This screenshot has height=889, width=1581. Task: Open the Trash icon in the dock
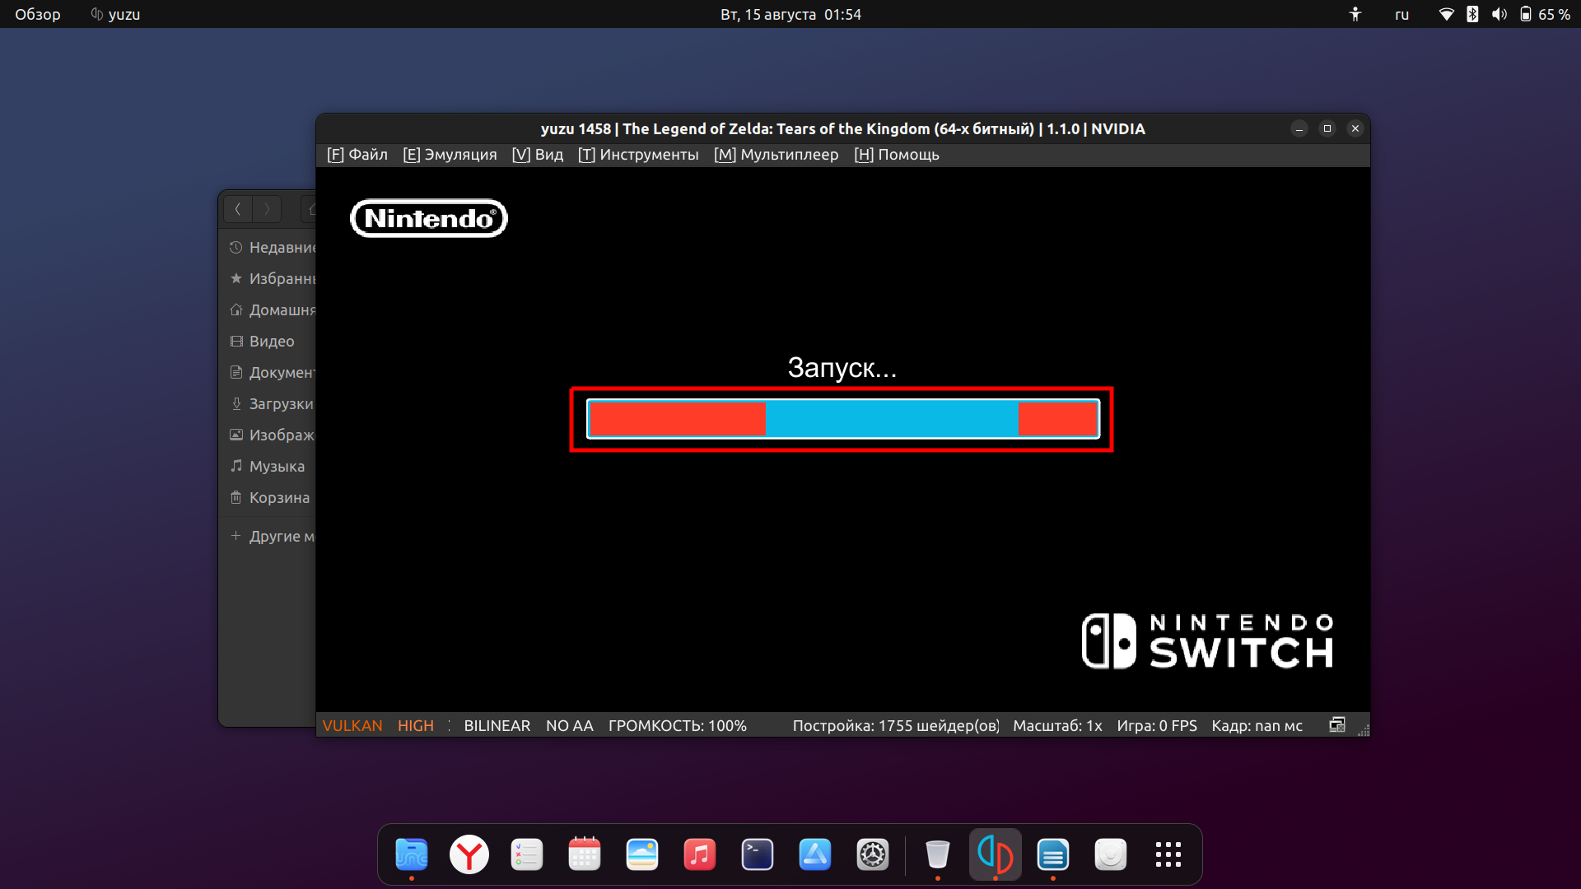tap(938, 854)
